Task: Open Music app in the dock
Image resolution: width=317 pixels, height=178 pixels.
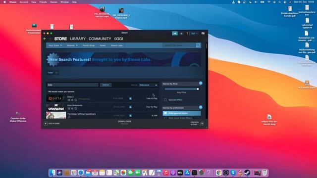Action: pos(166,173)
